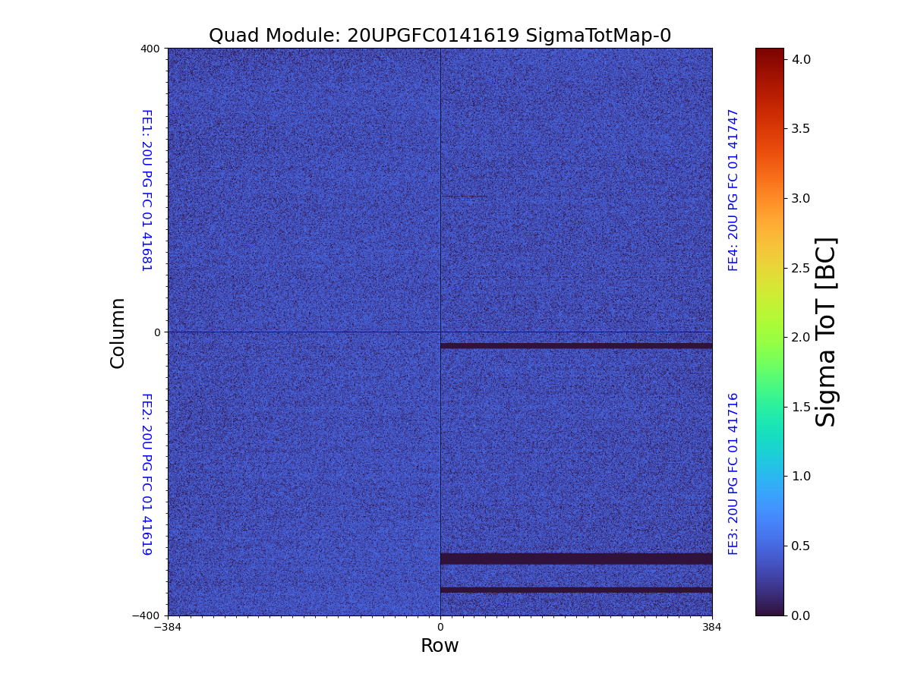Viewport: 911px width, 683px height.
Task: Click the plot title 'Quad Module: 20UPGFC0141619 SigmaTotMap-0'
Action: (440, 36)
